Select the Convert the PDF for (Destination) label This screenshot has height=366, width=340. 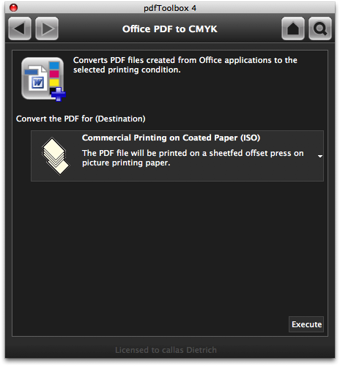81,119
